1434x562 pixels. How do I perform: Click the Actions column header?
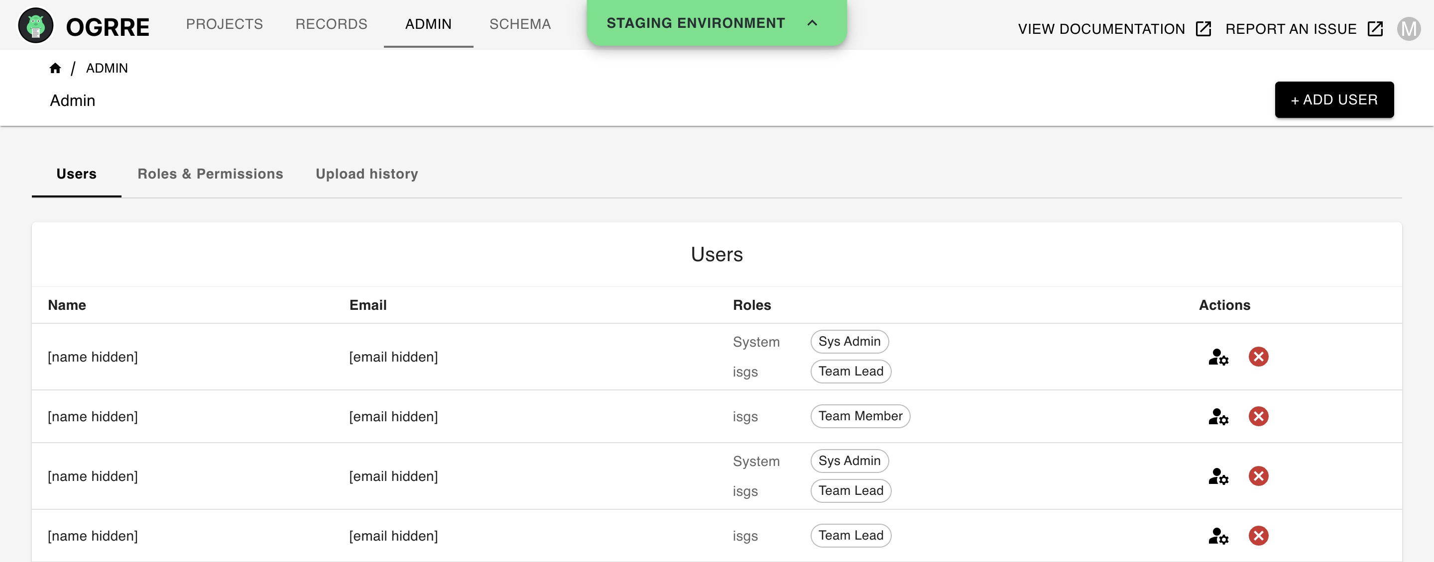point(1224,305)
